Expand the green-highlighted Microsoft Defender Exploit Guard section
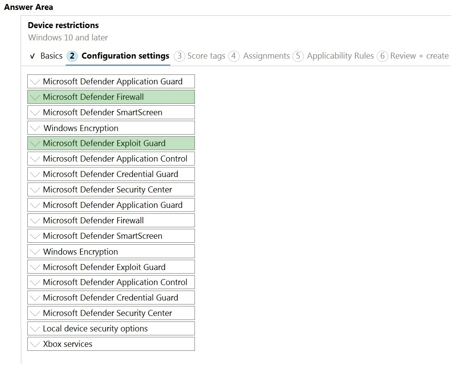 pyautogui.click(x=111, y=143)
